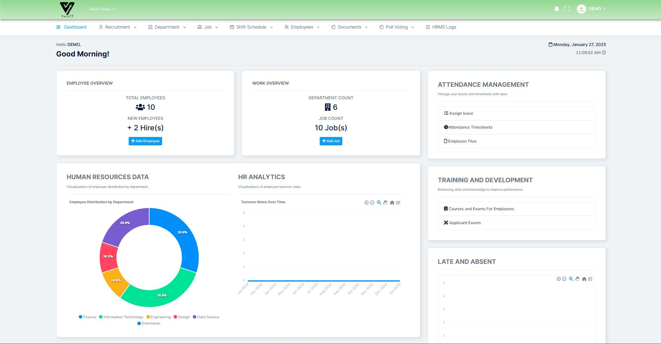Click Zoom Out on the Late and Absent chart
661x344 pixels.
tap(564, 279)
